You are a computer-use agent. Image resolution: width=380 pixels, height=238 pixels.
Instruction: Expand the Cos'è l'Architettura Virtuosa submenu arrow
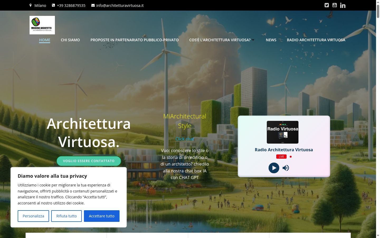click(x=253, y=40)
